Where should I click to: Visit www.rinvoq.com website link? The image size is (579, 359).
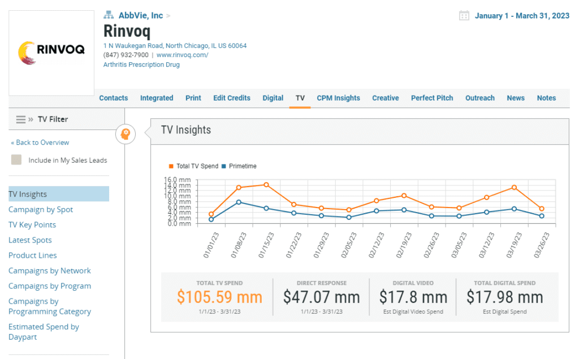[x=183, y=55]
